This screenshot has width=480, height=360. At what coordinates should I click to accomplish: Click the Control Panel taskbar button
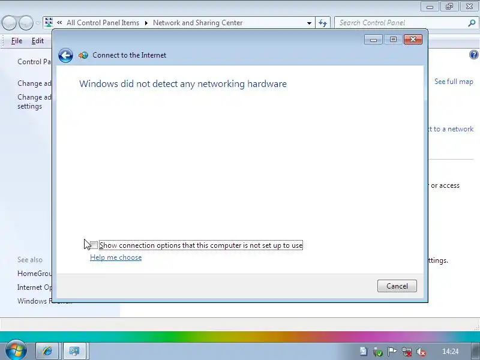74,351
